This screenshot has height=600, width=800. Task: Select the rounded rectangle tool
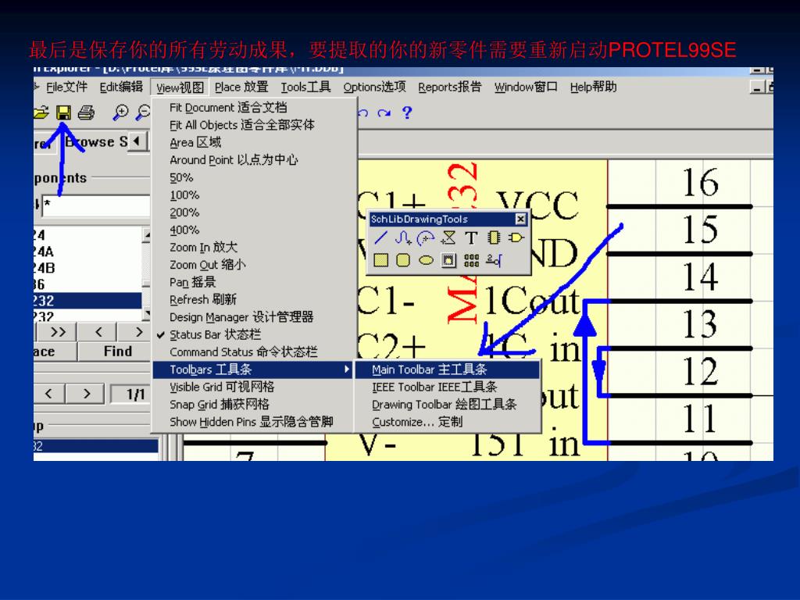pos(403,260)
